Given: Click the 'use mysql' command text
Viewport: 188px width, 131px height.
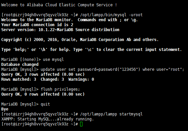Looking at the screenshot, I should (53, 60).
